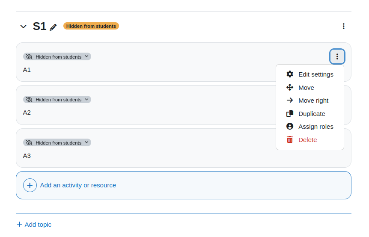Click the orange Hidden from students badge
Screen dimensions: 369x237
91,26
